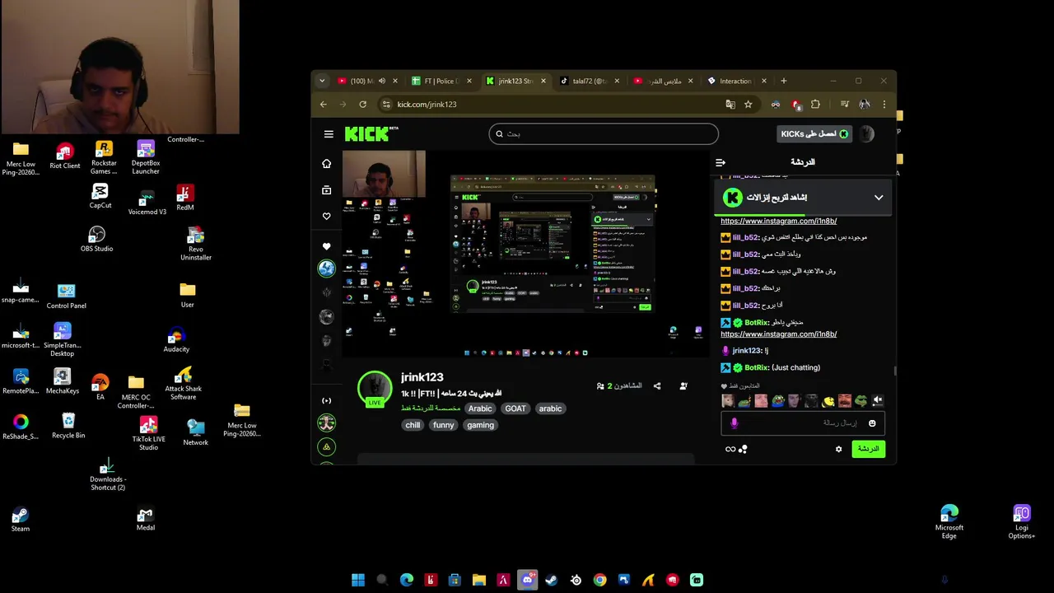Select the Logi Options+ desktop icon

click(1022, 522)
